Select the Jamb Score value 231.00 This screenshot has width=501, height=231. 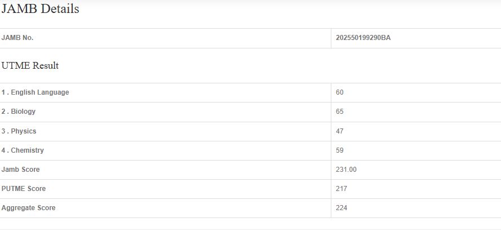point(346,170)
